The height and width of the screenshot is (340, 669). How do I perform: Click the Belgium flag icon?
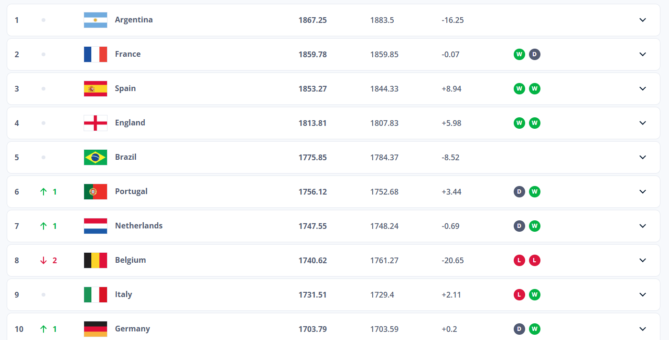click(x=96, y=260)
